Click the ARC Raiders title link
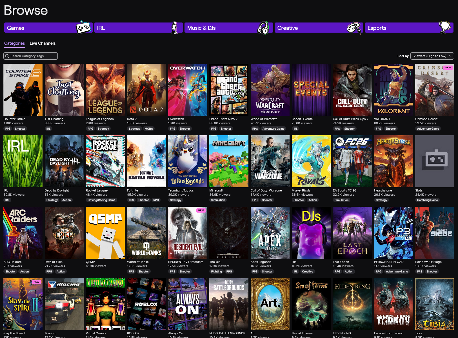Viewport: 458px width, 338px height. click(x=12, y=262)
